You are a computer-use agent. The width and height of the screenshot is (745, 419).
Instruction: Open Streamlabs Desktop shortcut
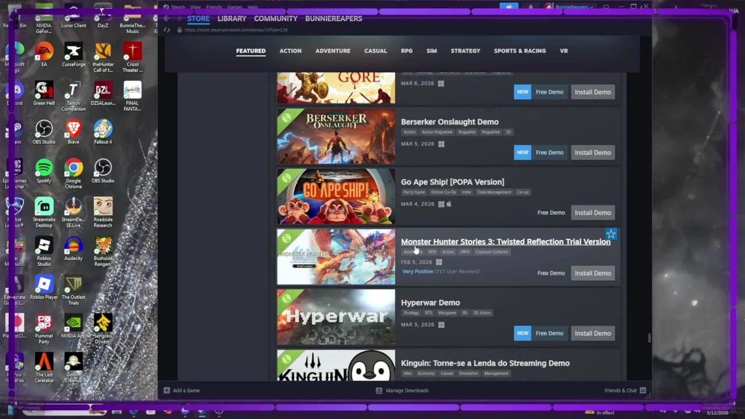(x=44, y=213)
